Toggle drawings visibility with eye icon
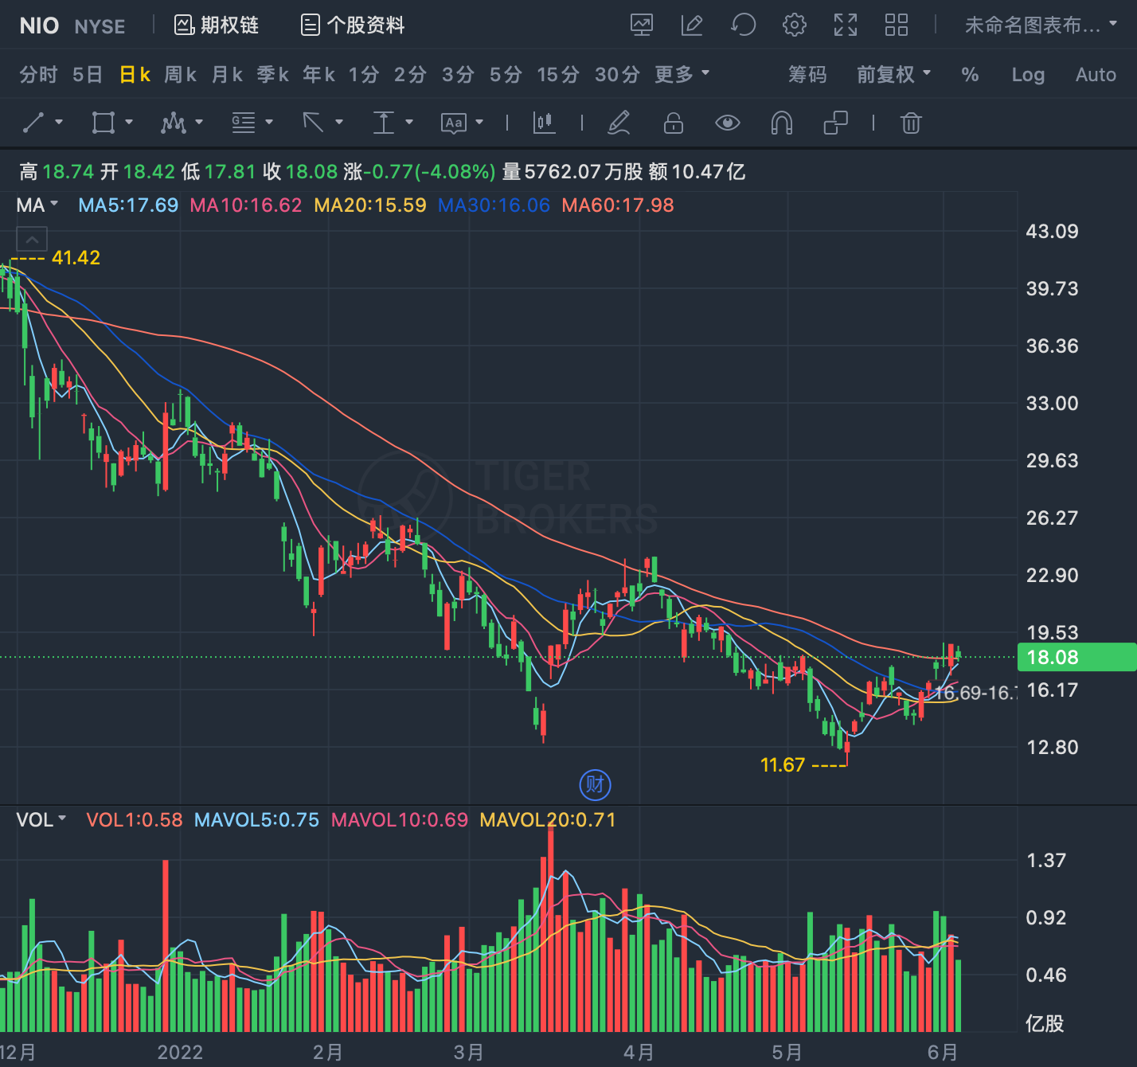1137x1067 pixels. point(728,123)
